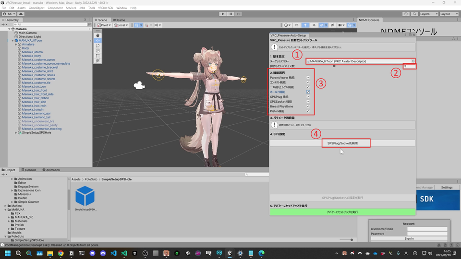Click SPSPlug/Socketを検索 button
461x259 pixels.
342,143
